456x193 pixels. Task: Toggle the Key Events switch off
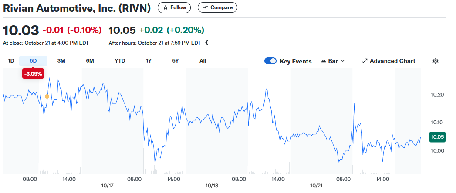(270, 61)
